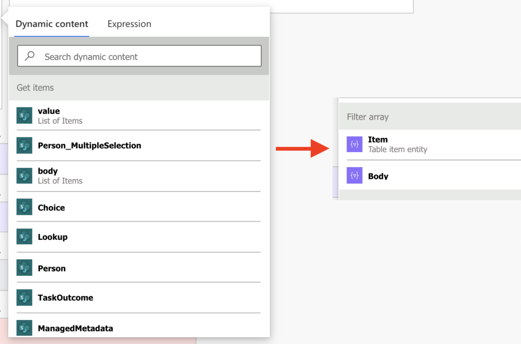Click SharePoint icon beside TaskOutcome
This screenshot has width=521, height=344.
click(24, 297)
